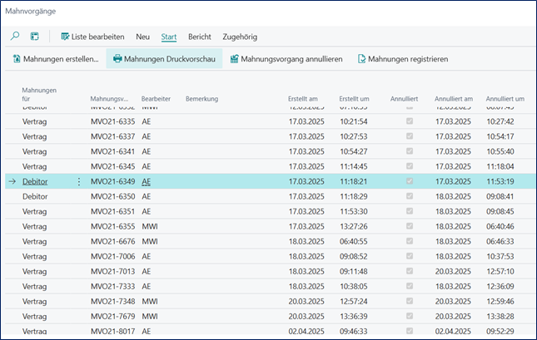Toggle Annulliert checkbox for MVO21-6676

point(410,241)
